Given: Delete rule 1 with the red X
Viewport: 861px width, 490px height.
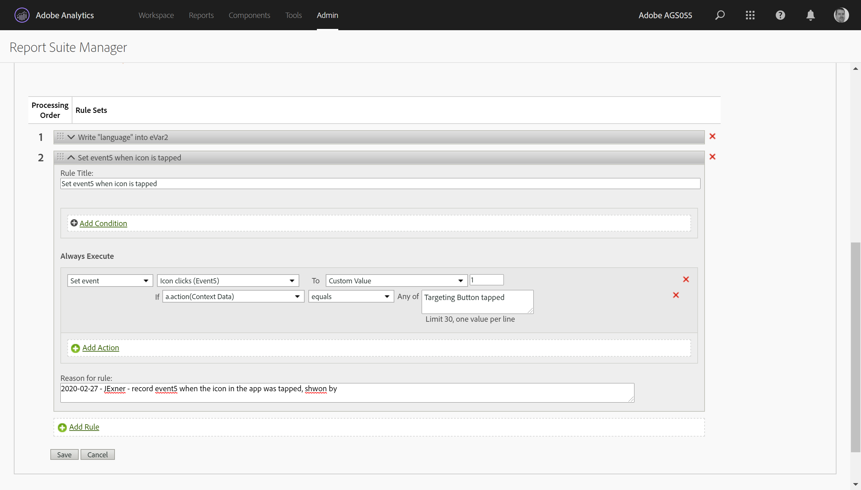Looking at the screenshot, I should tap(712, 136).
